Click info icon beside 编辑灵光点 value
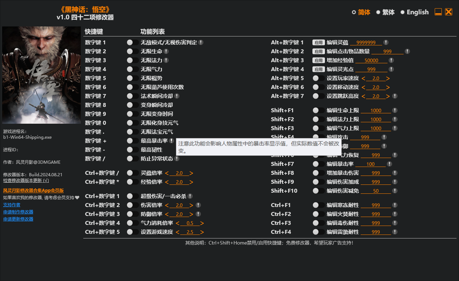459x281 pixels. 391,69
